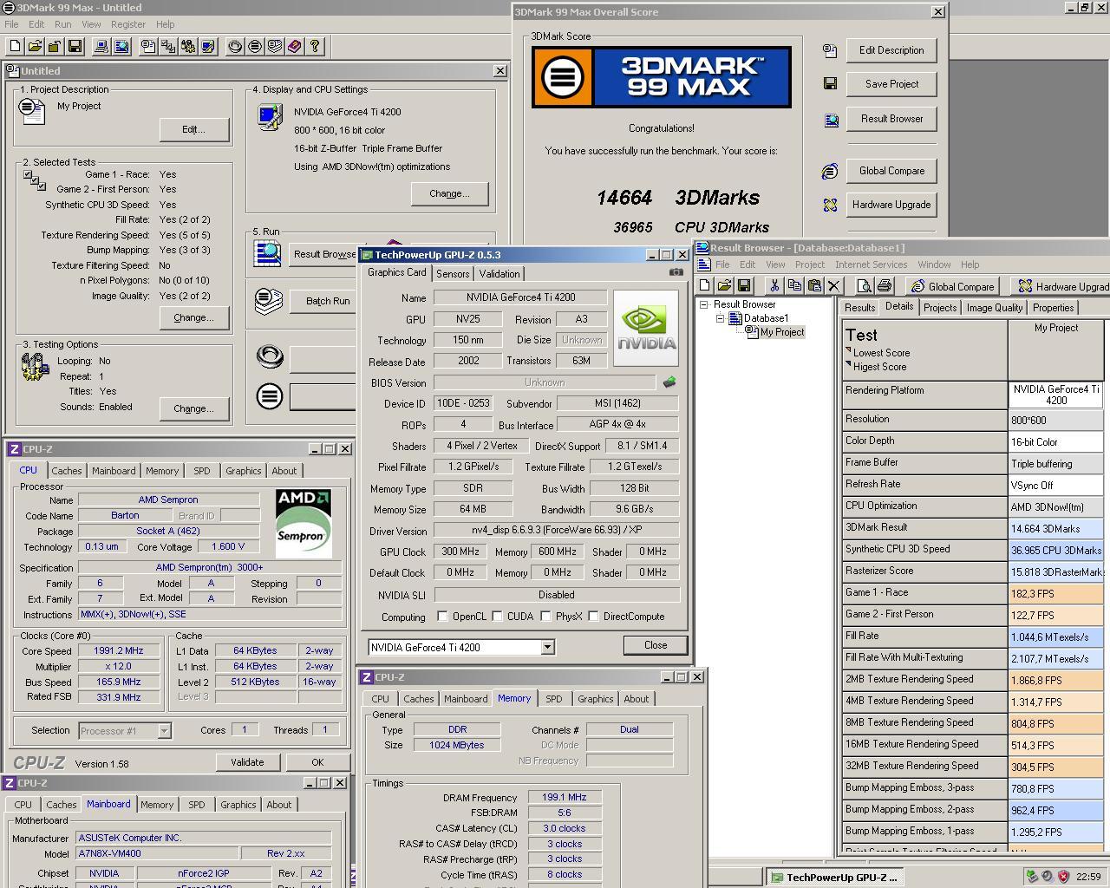Click the Copy icon in Result Browser toolbar

point(794,285)
